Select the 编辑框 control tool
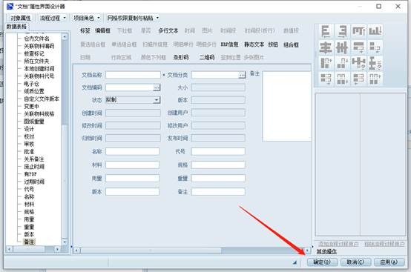Image resolution: width=411 pixels, height=272 pixels. click(x=102, y=31)
